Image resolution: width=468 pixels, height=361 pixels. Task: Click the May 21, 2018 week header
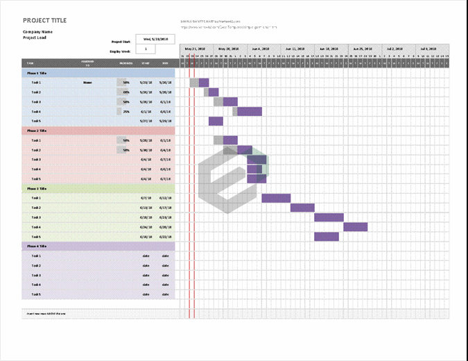tap(196, 49)
